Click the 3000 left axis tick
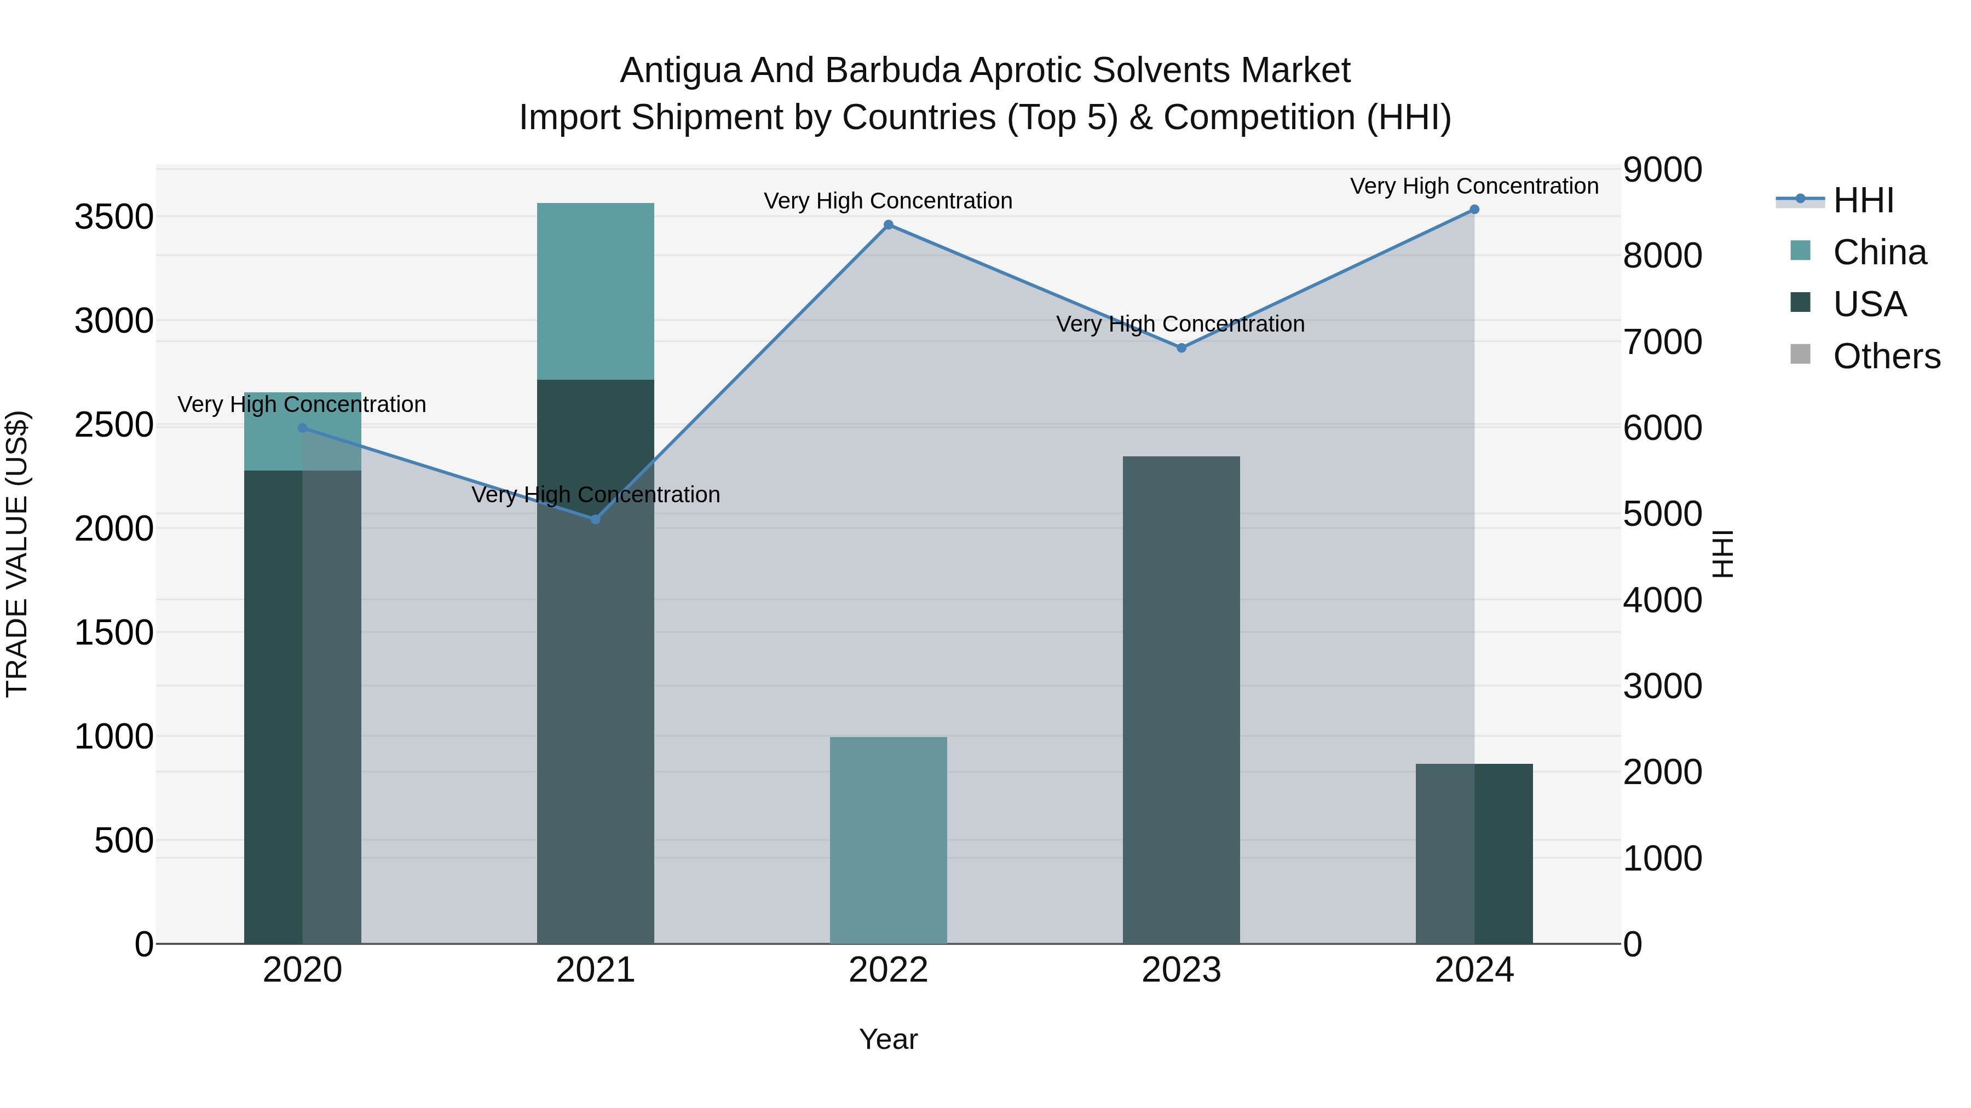The height and width of the screenshot is (1108, 1971). (x=114, y=321)
